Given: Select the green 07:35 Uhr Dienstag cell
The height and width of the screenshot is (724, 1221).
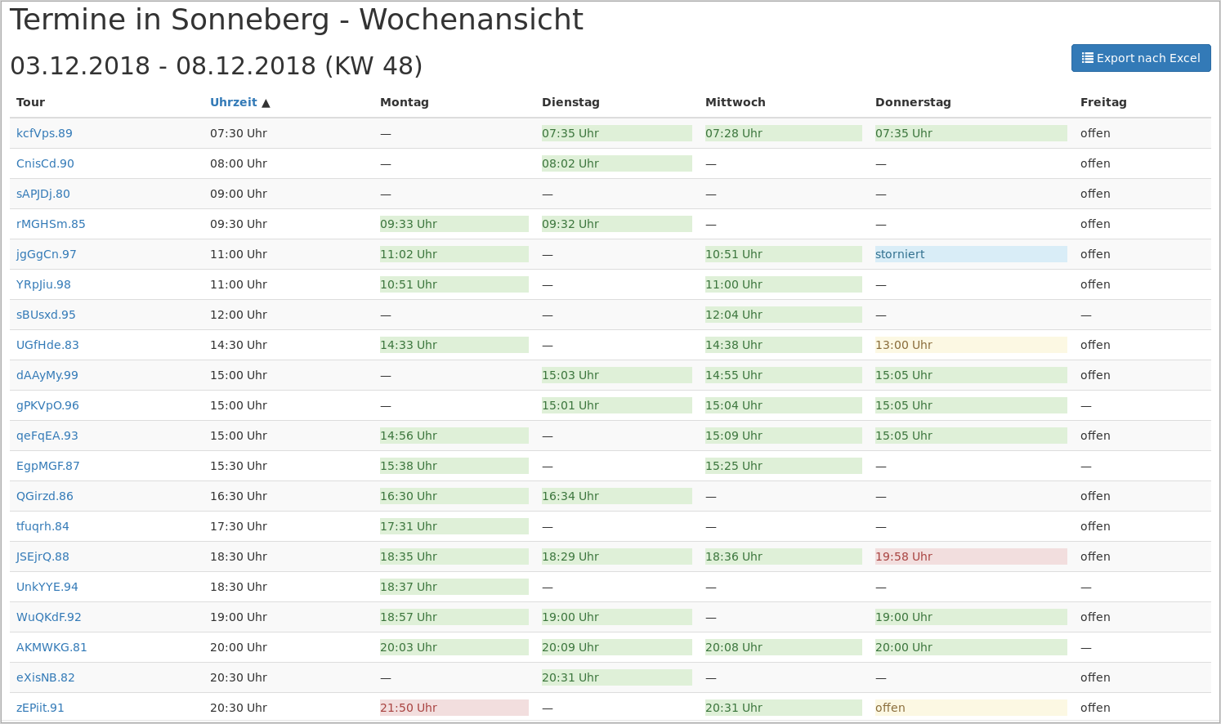Looking at the screenshot, I should click(x=616, y=132).
